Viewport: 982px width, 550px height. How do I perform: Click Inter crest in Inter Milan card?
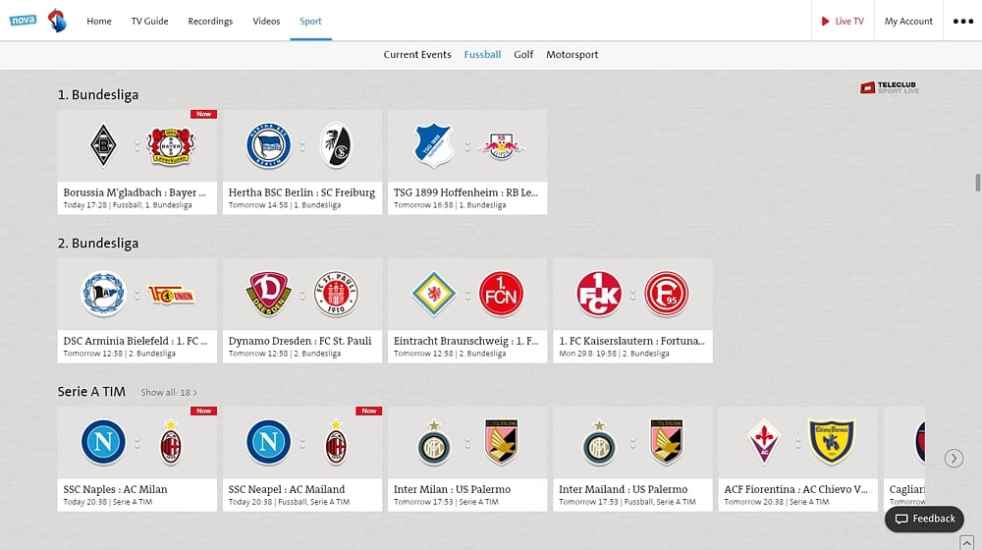click(x=434, y=442)
